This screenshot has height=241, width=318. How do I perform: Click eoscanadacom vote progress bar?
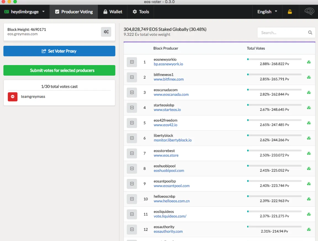tap(274, 90)
